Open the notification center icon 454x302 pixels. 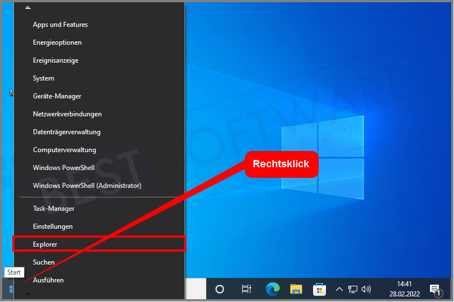[435, 289]
